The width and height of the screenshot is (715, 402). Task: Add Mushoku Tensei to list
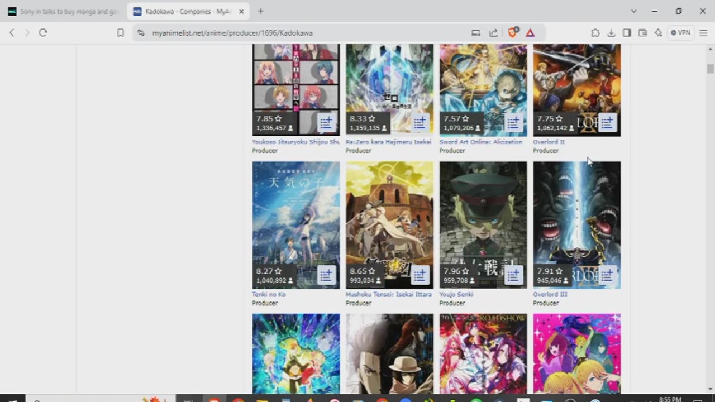(x=420, y=275)
